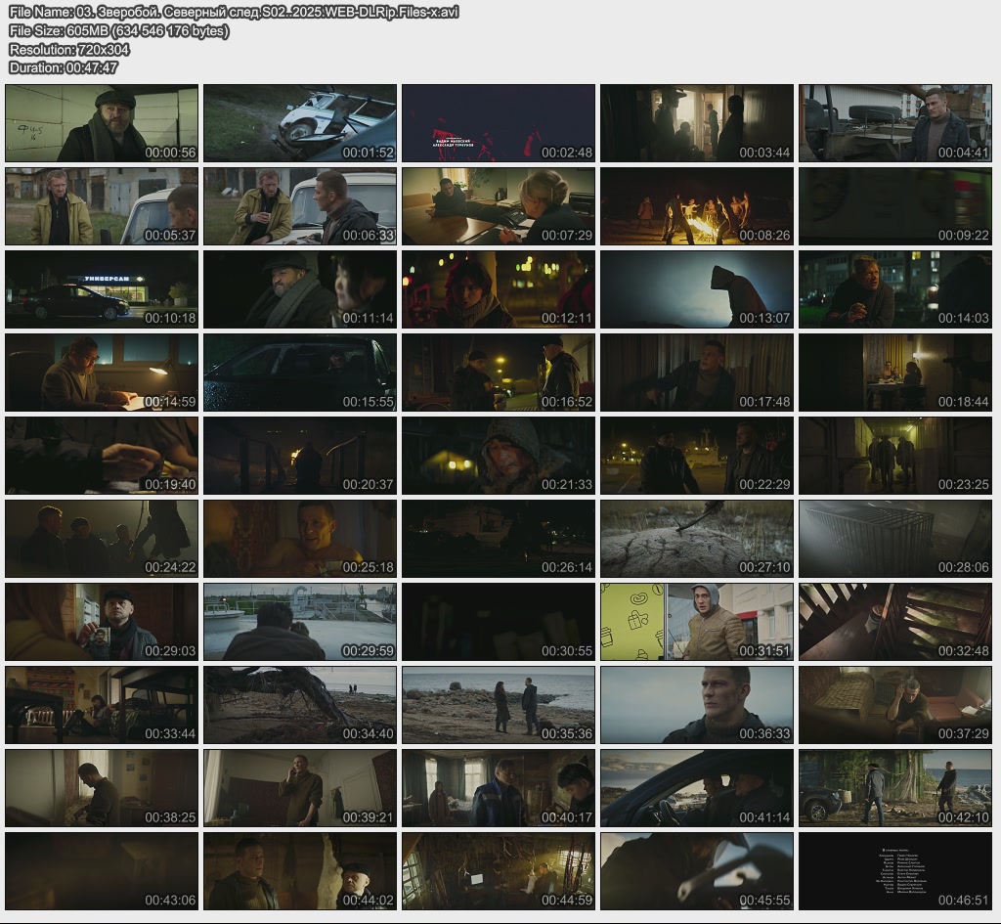Viewport: 1001px width, 924px height.
Task: Select the car interior thumbnail at 00:41:14
Action: (697, 788)
